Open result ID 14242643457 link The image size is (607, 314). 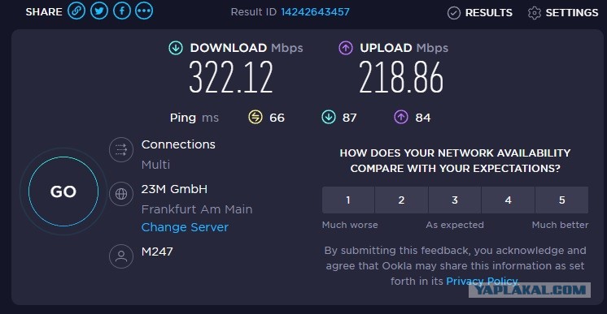(x=315, y=12)
